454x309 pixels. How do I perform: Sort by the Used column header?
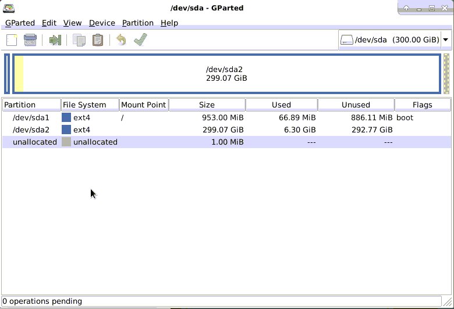point(282,105)
